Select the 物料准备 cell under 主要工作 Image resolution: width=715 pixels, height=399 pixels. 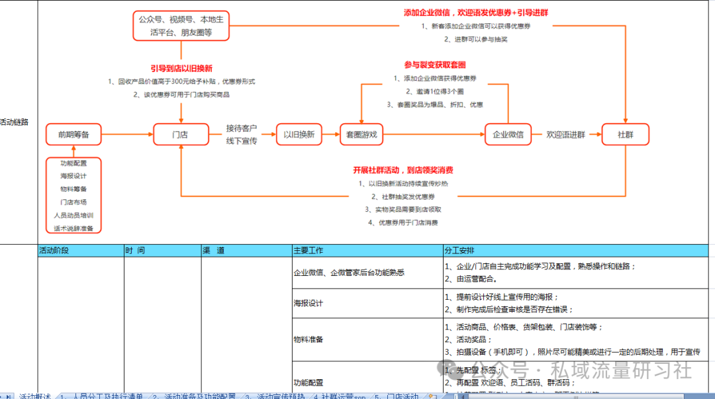coord(367,339)
